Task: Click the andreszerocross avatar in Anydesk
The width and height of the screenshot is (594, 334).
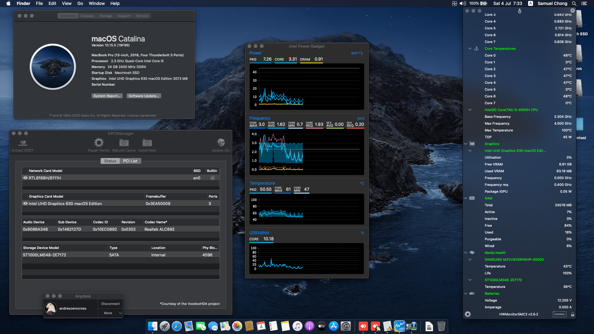Action: pyautogui.click(x=50, y=308)
